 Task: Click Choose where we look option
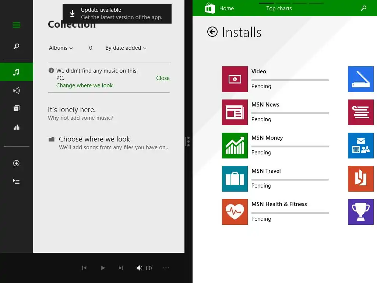click(x=109, y=143)
